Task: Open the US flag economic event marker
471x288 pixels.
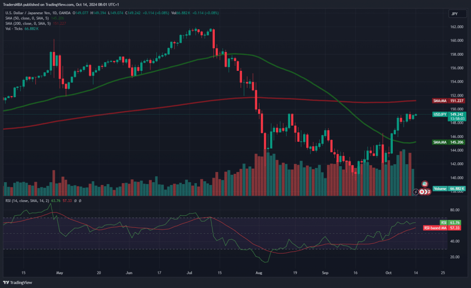Action: click(425, 184)
